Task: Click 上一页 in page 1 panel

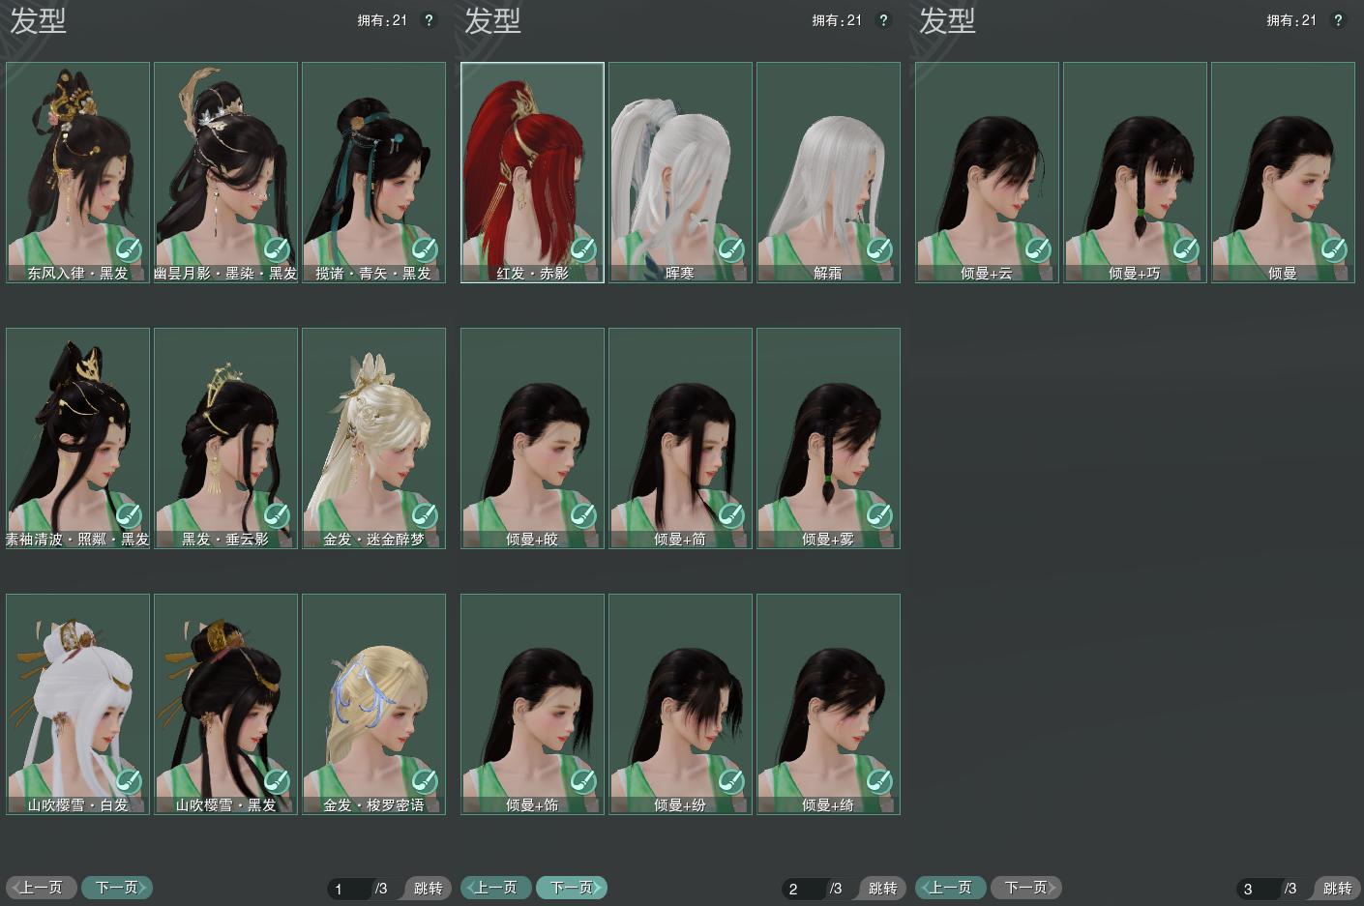Action: tap(42, 888)
